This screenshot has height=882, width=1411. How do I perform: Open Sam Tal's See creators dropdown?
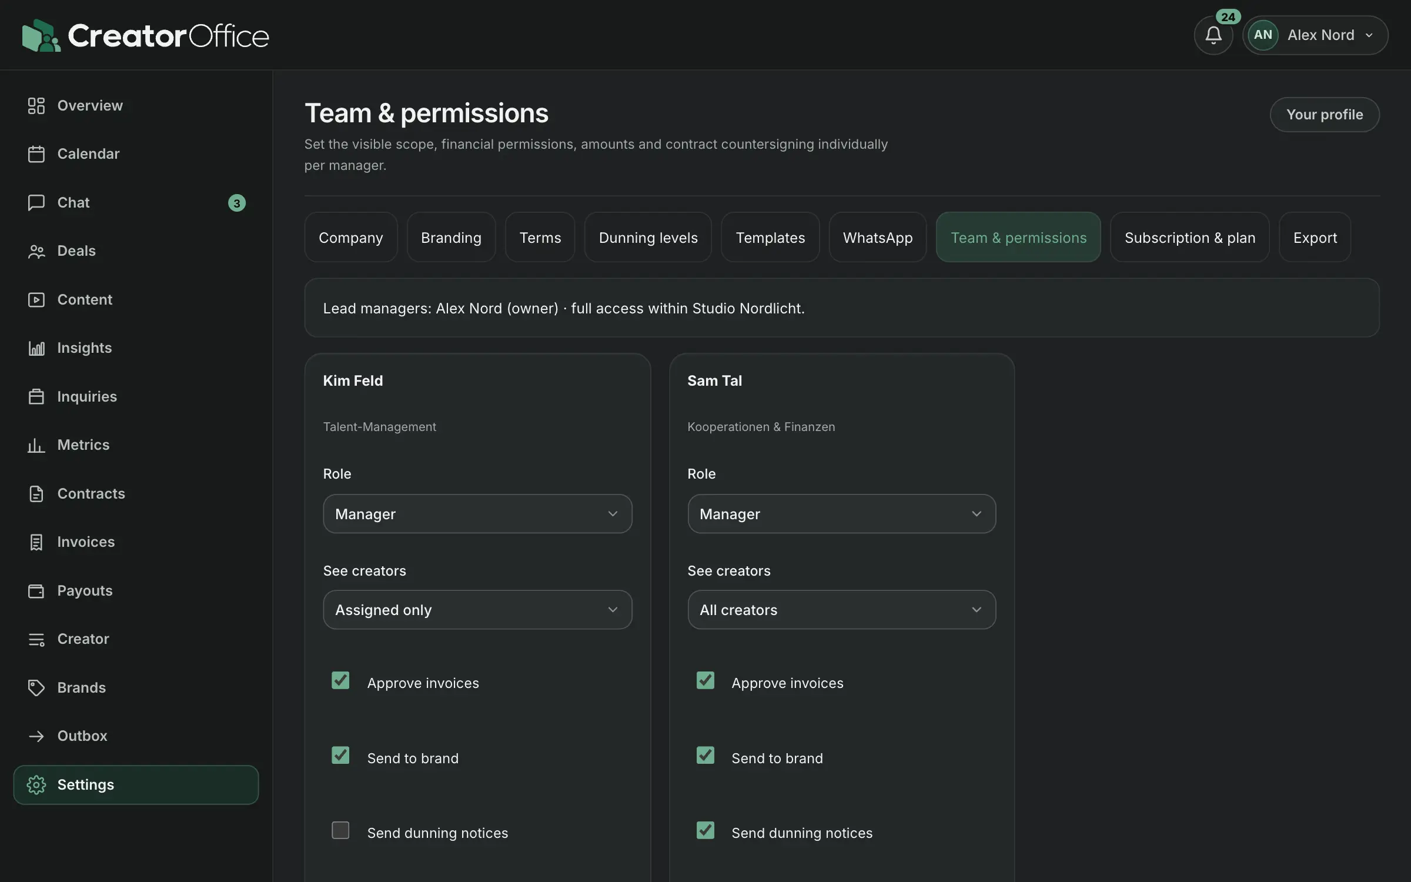point(842,610)
